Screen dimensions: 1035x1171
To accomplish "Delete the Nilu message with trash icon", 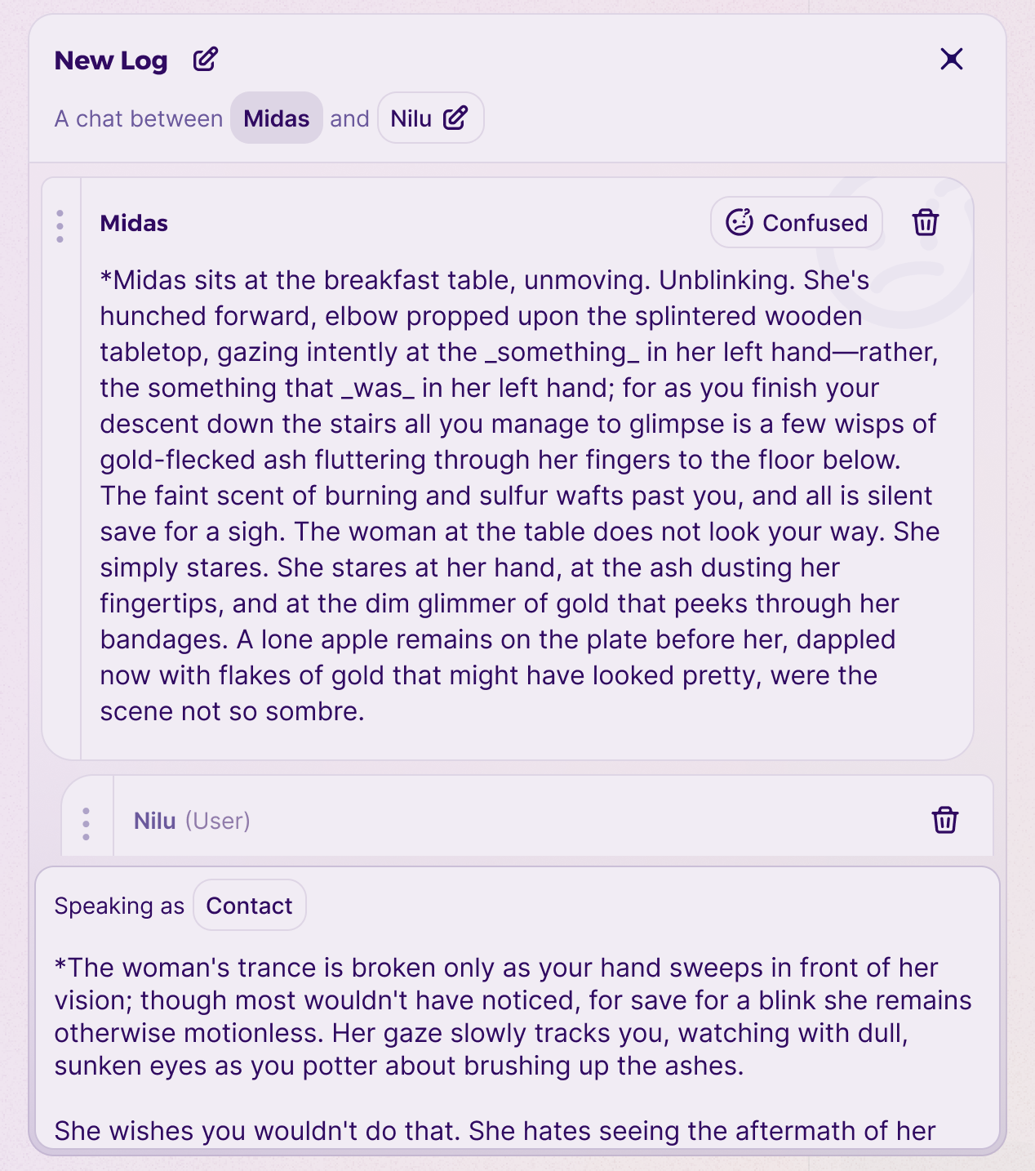I will (944, 820).
